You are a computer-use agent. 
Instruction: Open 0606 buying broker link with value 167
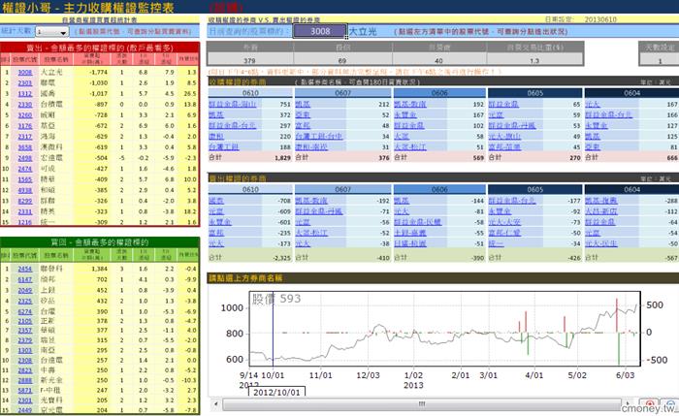click(405, 114)
